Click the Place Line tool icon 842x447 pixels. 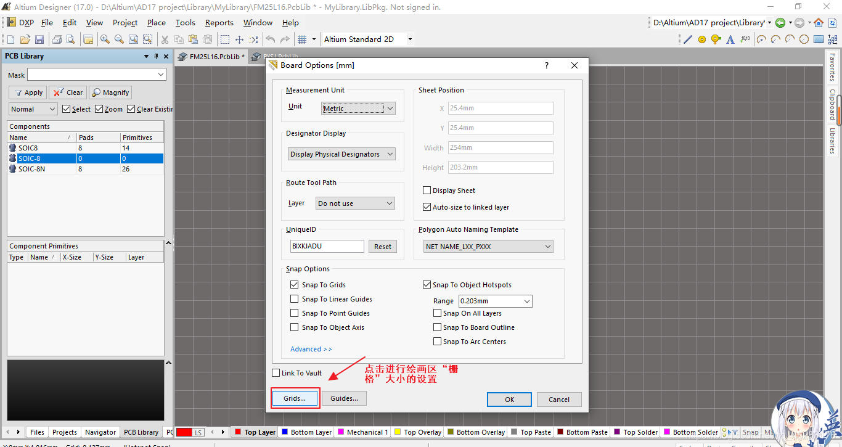pos(688,39)
